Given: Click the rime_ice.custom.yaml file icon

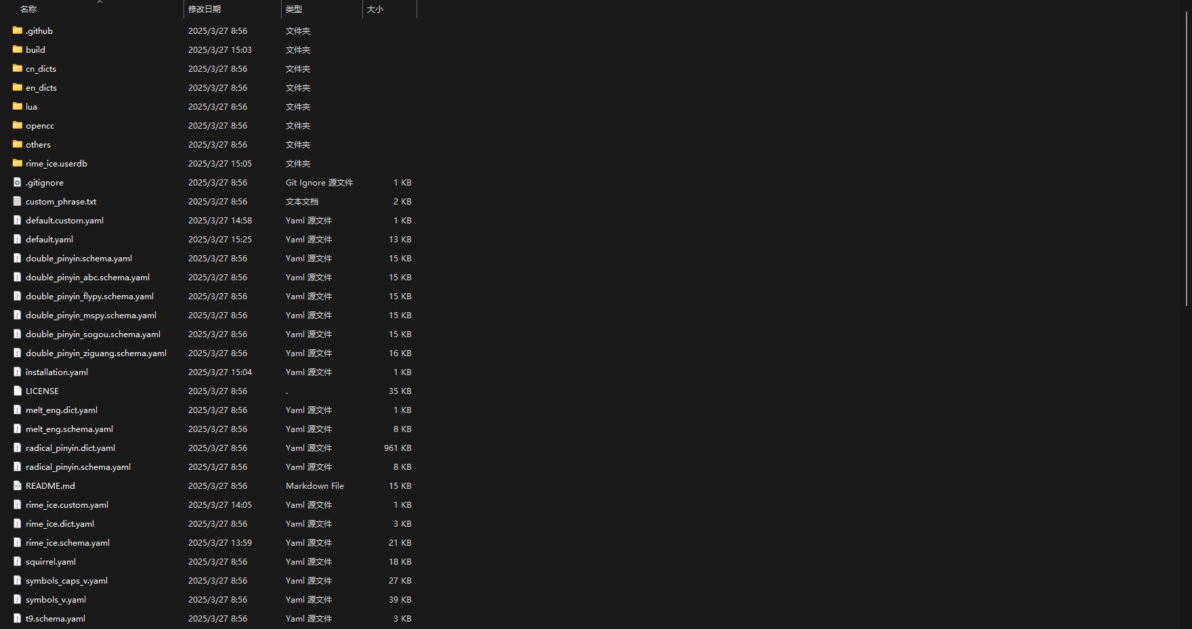Looking at the screenshot, I should click(x=18, y=504).
